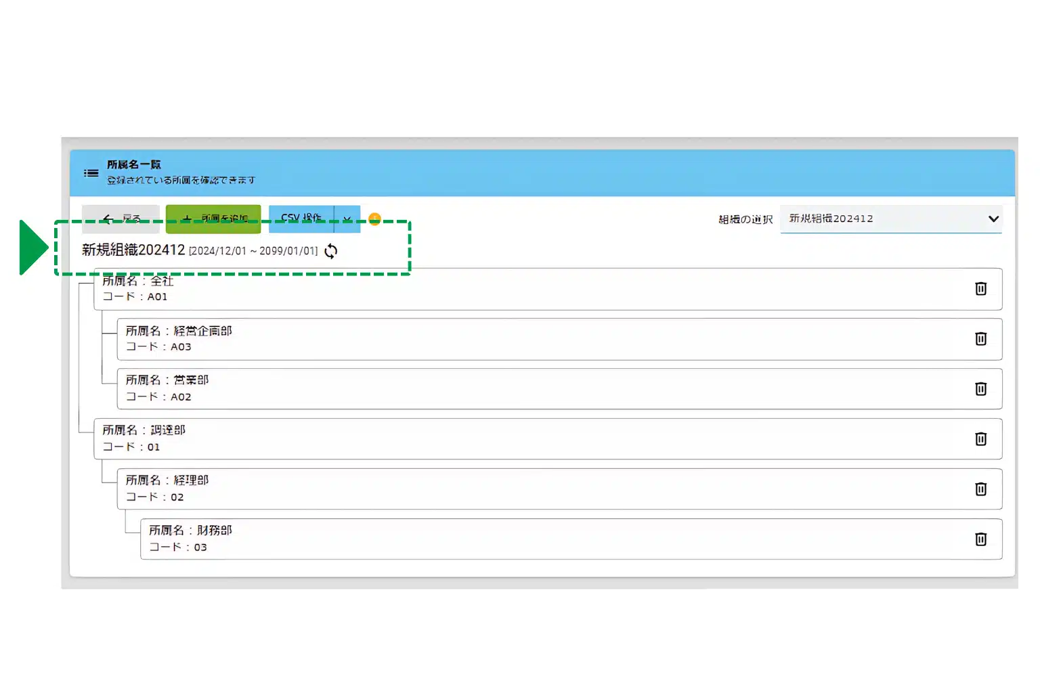Select the 所属名：経営企画部 row
Screen dimensions: 1040x699
559,339
